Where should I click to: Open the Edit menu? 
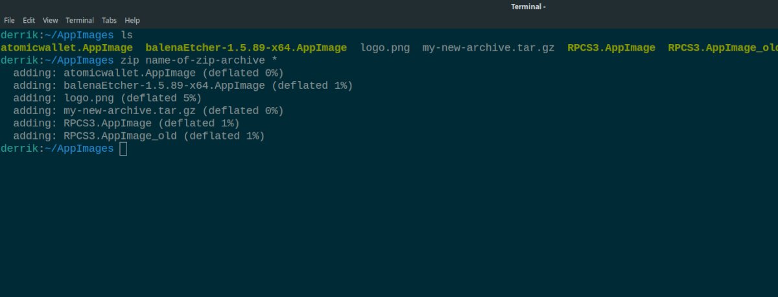[28, 20]
